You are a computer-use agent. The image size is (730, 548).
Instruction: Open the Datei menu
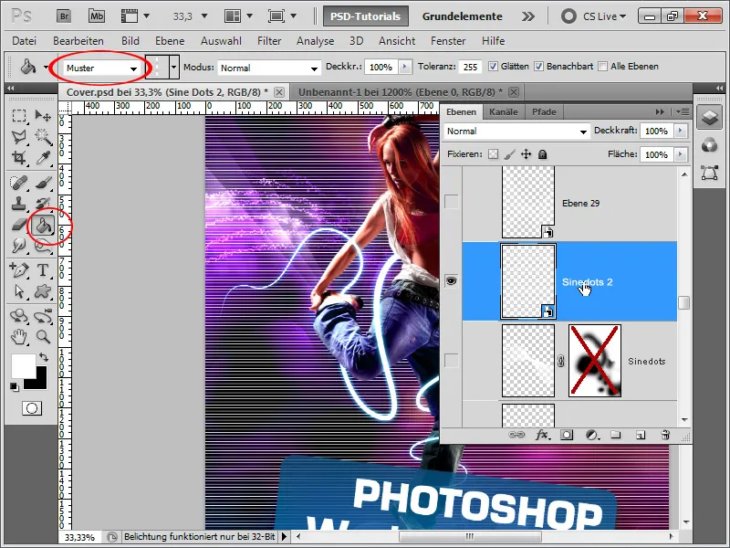click(25, 41)
